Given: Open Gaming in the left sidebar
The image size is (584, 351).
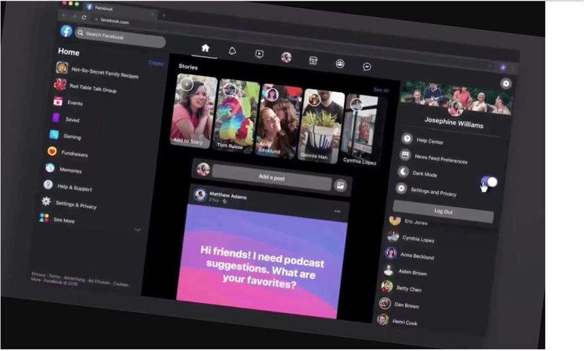Looking at the screenshot, I should coord(72,136).
